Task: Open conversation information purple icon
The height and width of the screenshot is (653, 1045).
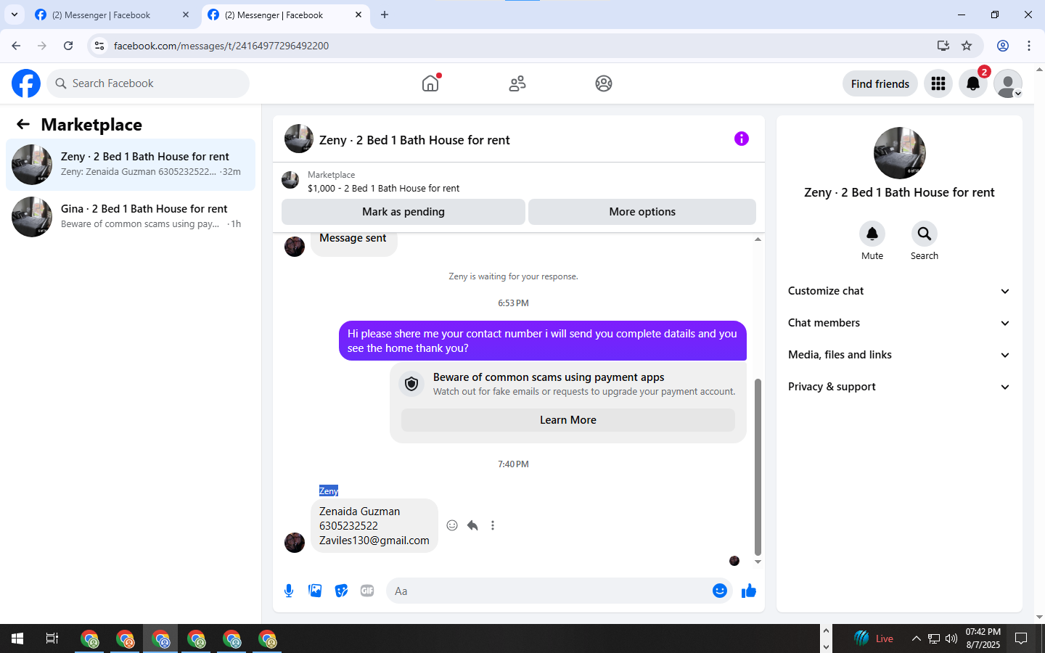Action: [x=741, y=139]
